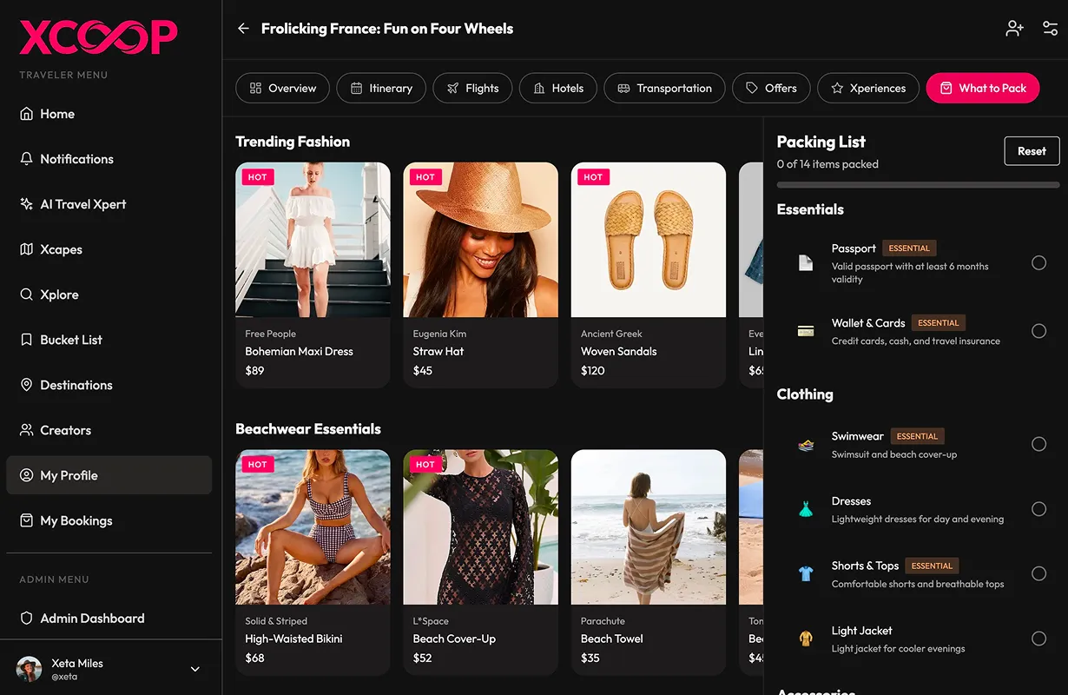Open the Offers tab
The height and width of the screenshot is (695, 1068).
coord(771,88)
